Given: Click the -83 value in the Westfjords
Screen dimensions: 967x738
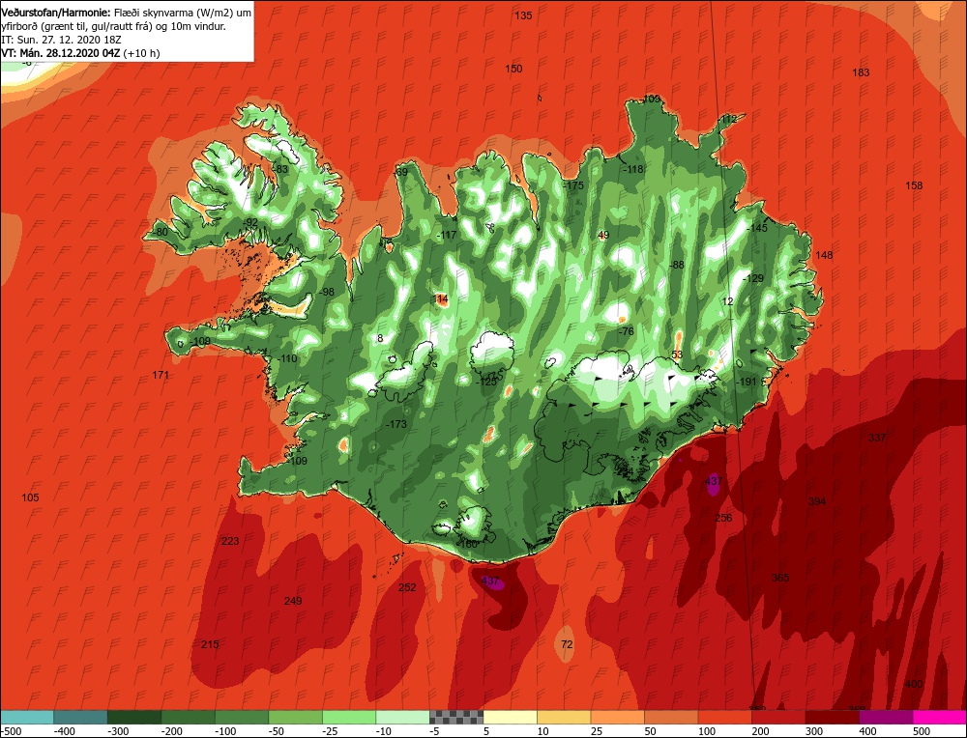Looking at the screenshot, I should (280, 169).
